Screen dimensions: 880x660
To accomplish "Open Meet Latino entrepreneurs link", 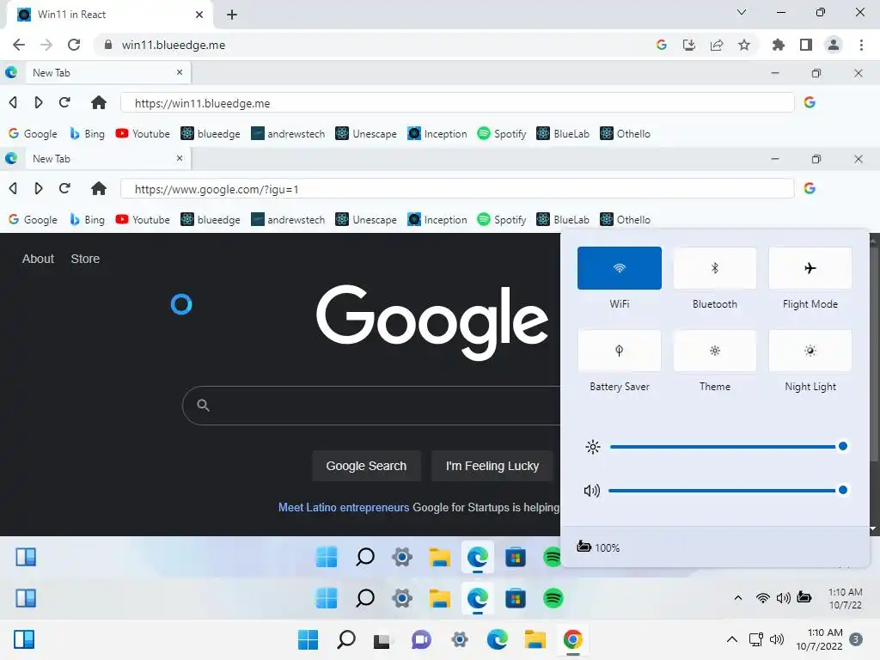I will tap(344, 507).
